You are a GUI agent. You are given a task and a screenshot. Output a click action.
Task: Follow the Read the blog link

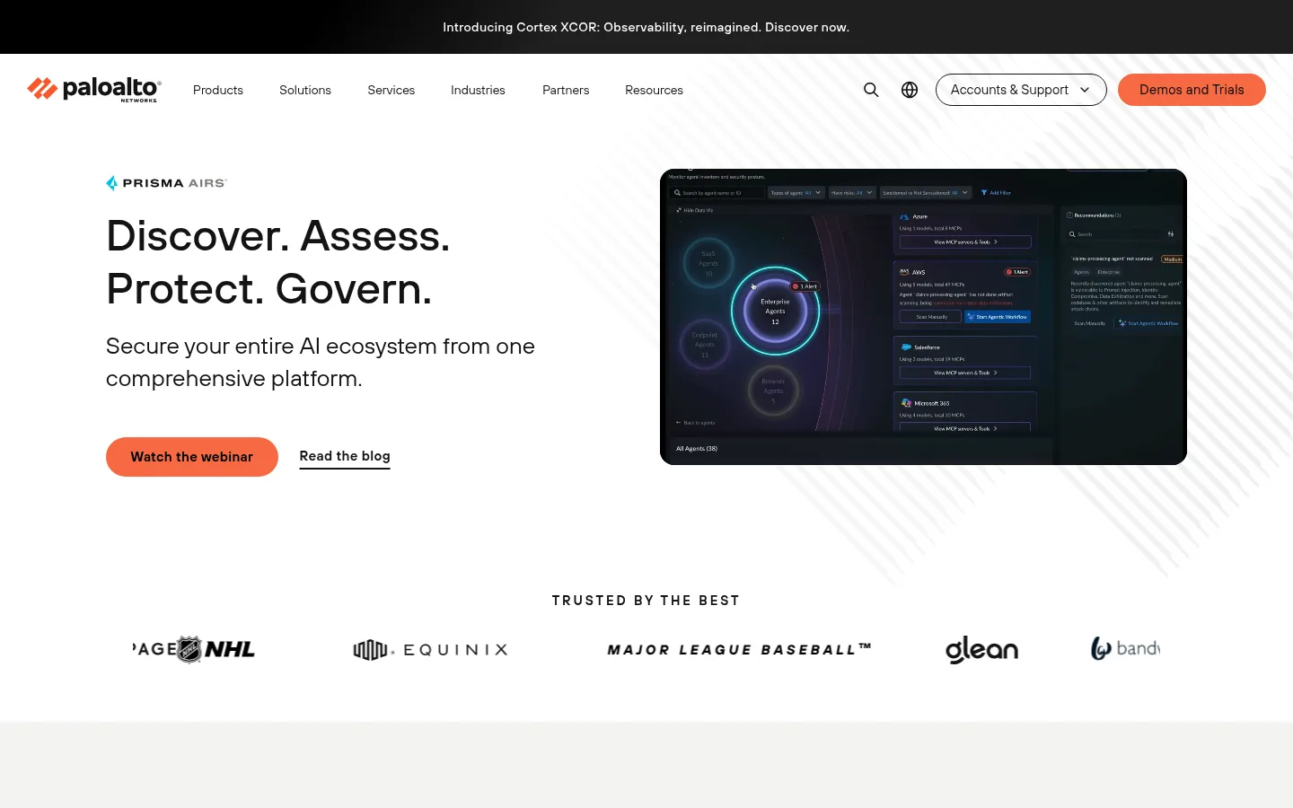[345, 456]
